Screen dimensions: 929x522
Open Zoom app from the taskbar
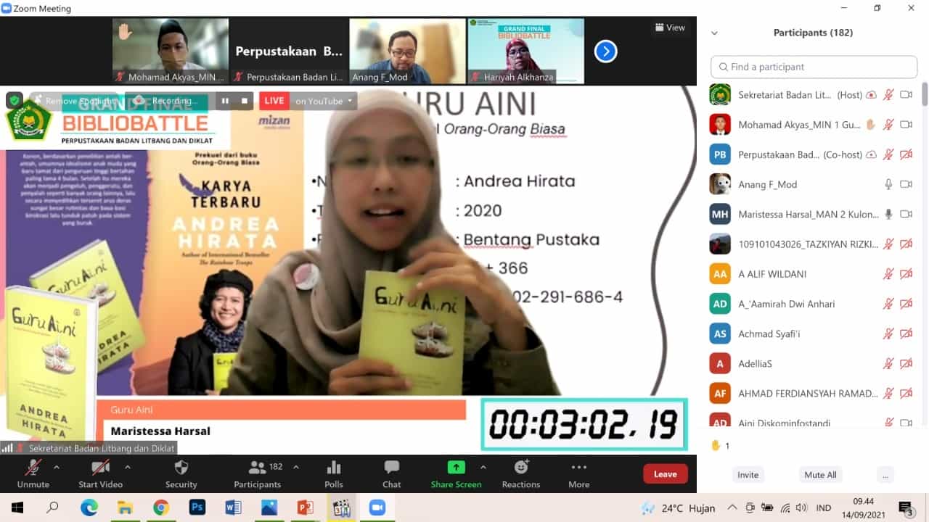pos(377,507)
